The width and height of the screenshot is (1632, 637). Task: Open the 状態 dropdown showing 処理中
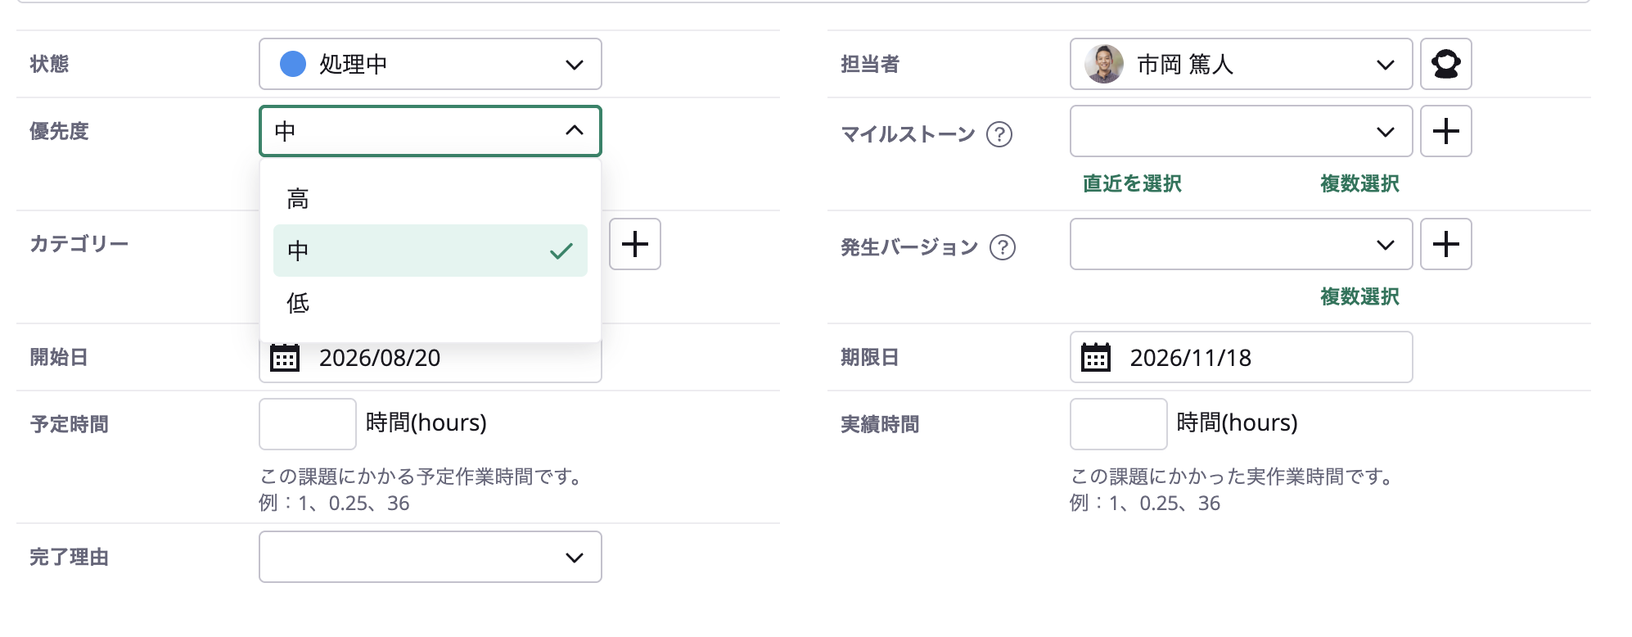[x=431, y=64]
